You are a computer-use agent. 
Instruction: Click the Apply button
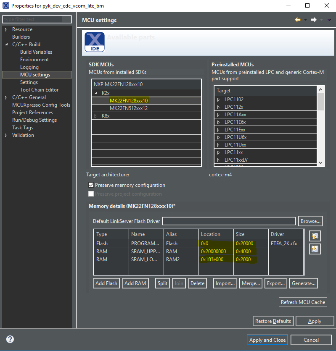315,321
